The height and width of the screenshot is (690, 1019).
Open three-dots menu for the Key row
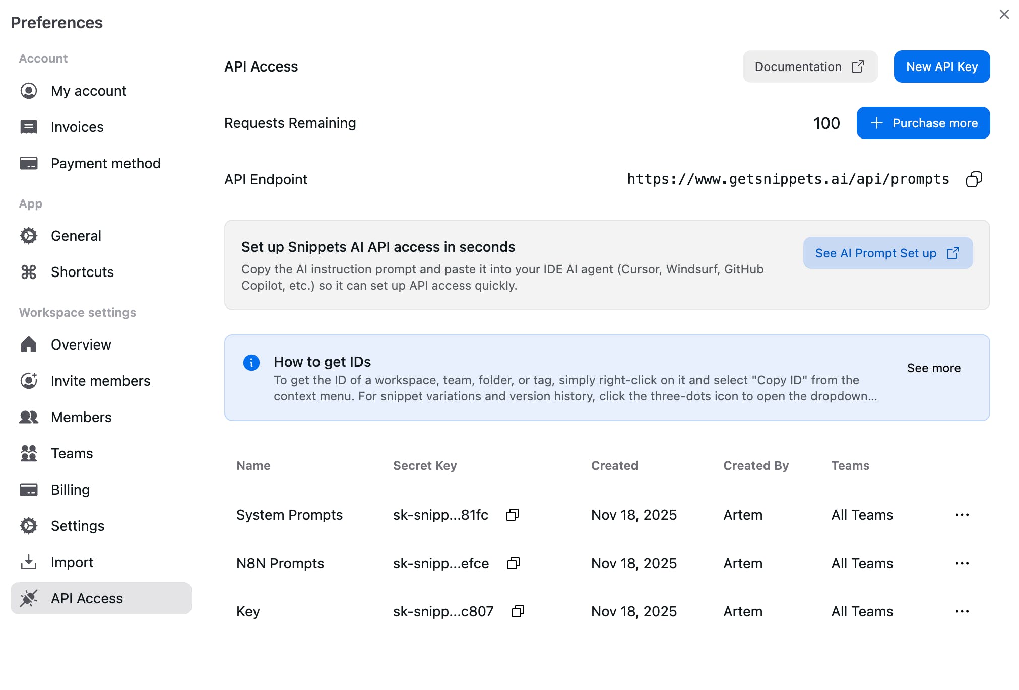point(962,611)
